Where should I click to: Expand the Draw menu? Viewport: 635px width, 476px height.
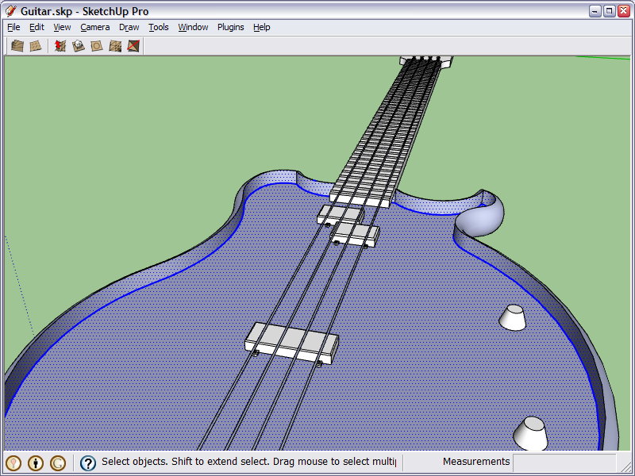pos(129,27)
